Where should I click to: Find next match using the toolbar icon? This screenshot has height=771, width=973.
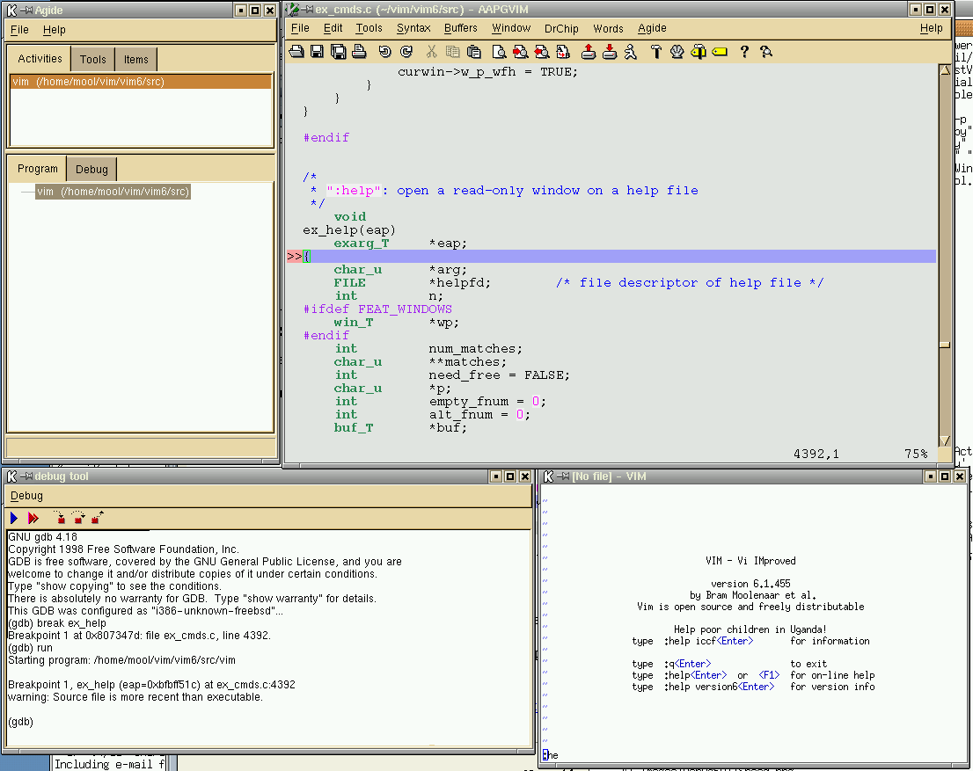click(x=521, y=52)
